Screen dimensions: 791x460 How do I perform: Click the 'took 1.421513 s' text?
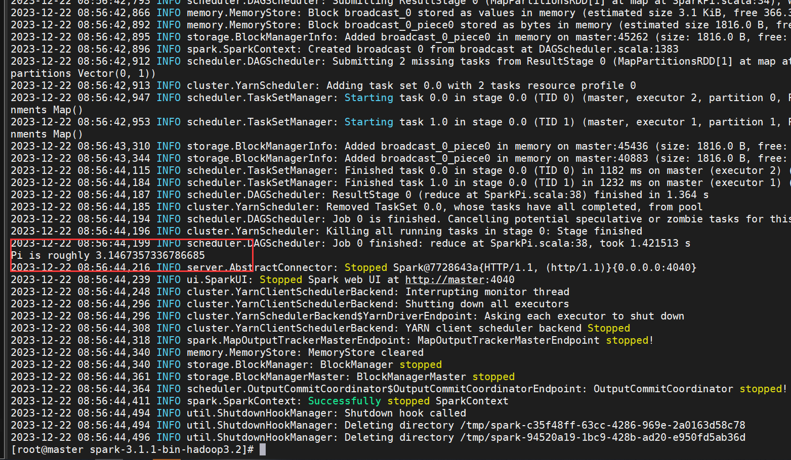[645, 243]
